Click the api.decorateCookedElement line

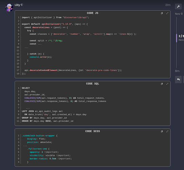(73, 70)
